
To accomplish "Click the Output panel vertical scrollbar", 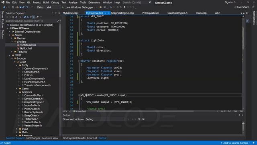I will pyautogui.click(x=243, y=127).
